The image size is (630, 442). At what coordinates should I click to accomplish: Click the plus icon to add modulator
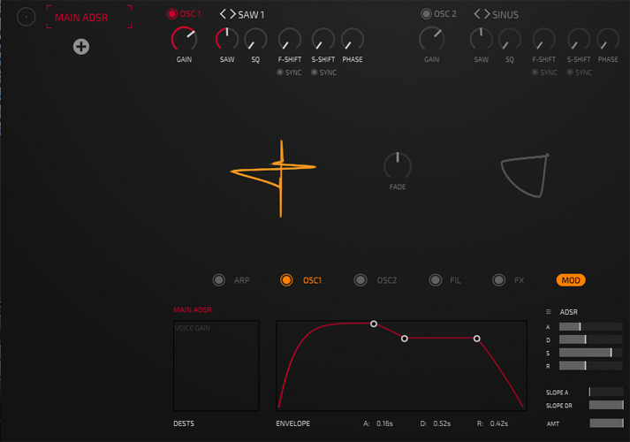(x=80, y=47)
